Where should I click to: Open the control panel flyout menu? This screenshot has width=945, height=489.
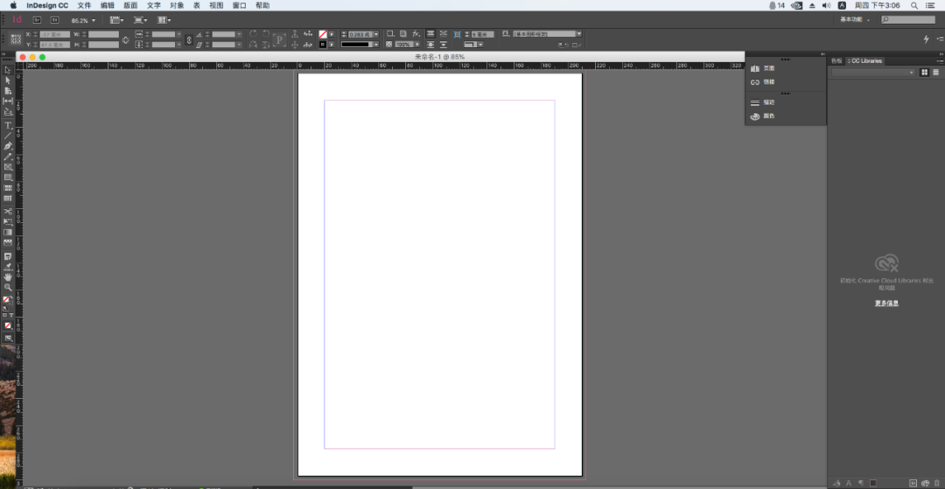tap(940, 38)
